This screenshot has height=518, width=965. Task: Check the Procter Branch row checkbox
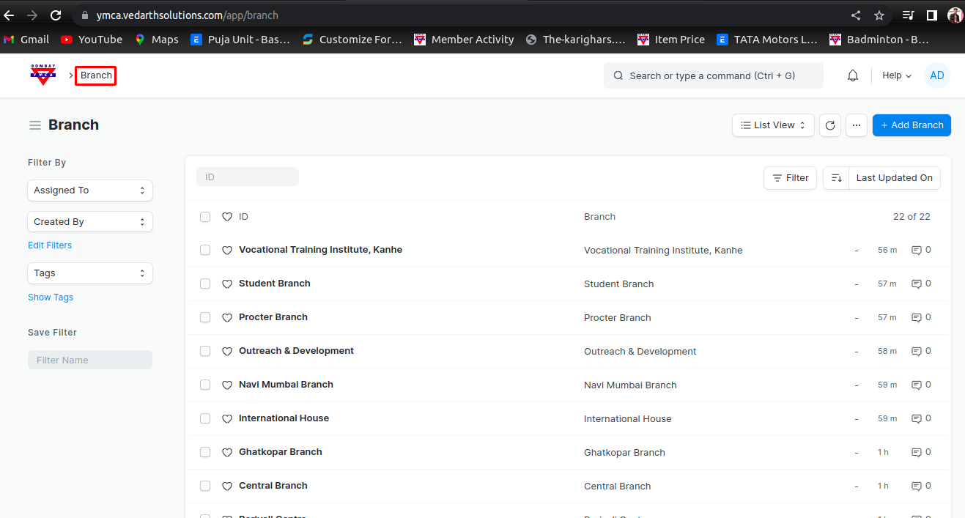tap(205, 317)
